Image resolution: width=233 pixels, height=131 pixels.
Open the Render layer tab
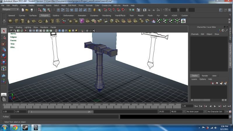pos(205,76)
